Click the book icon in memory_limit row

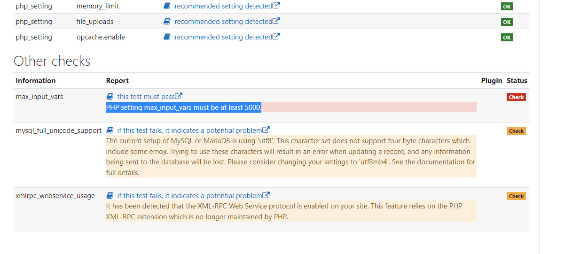pos(166,6)
